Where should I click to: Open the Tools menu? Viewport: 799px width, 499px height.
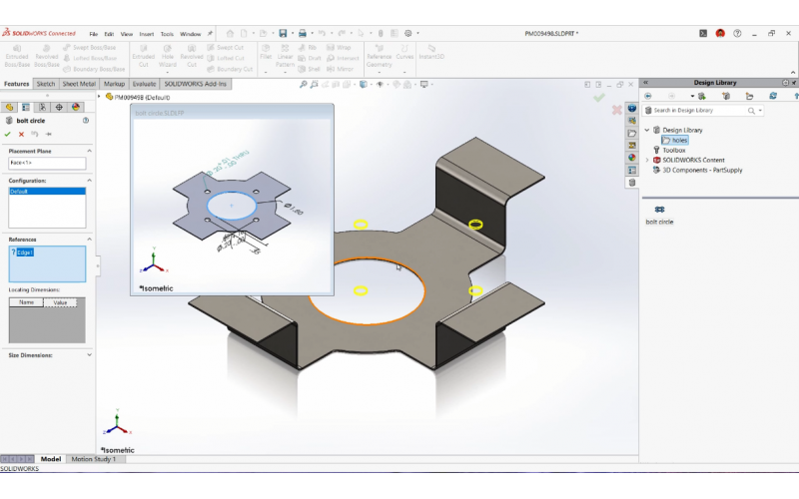167,34
